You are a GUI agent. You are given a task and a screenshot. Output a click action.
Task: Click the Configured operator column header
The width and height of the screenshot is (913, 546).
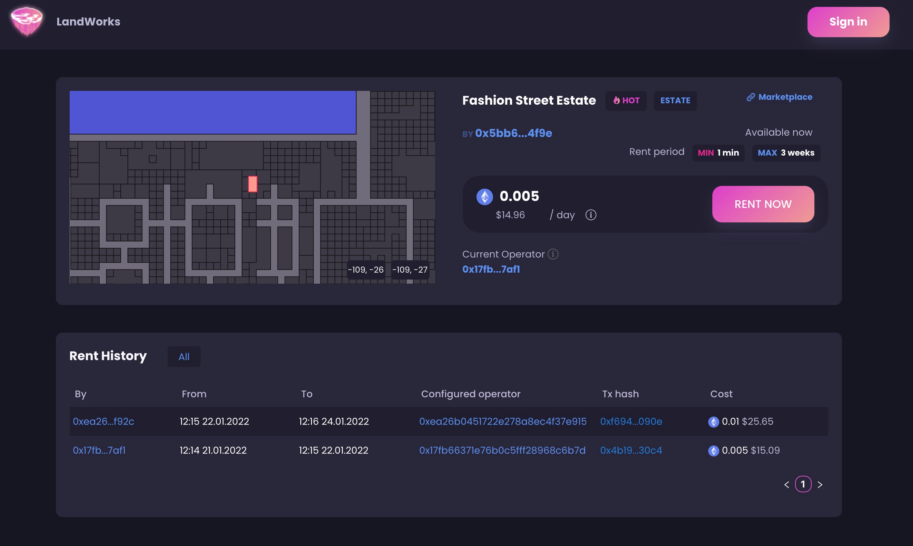pyautogui.click(x=471, y=394)
